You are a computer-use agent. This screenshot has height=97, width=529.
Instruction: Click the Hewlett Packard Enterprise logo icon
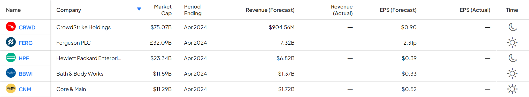pos(11,58)
